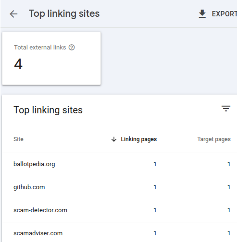Click target pages count for scamadviser.com
Viewport: 237px width, 242px height.
[x=229, y=233]
